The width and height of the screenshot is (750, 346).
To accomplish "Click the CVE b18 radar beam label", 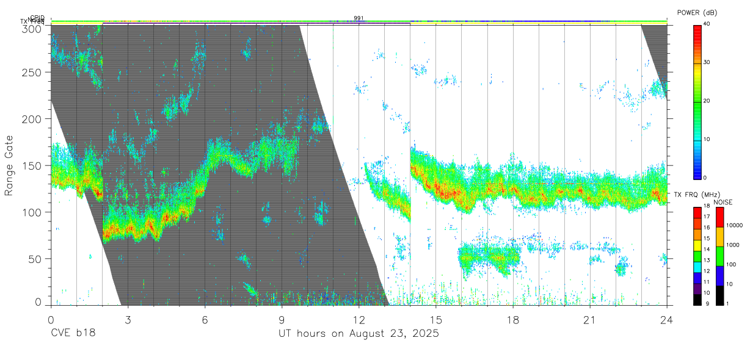I will [73, 334].
